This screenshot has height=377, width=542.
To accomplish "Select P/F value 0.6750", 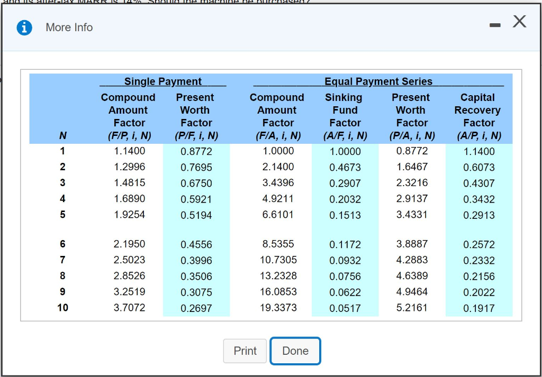I will click(x=196, y=183).
